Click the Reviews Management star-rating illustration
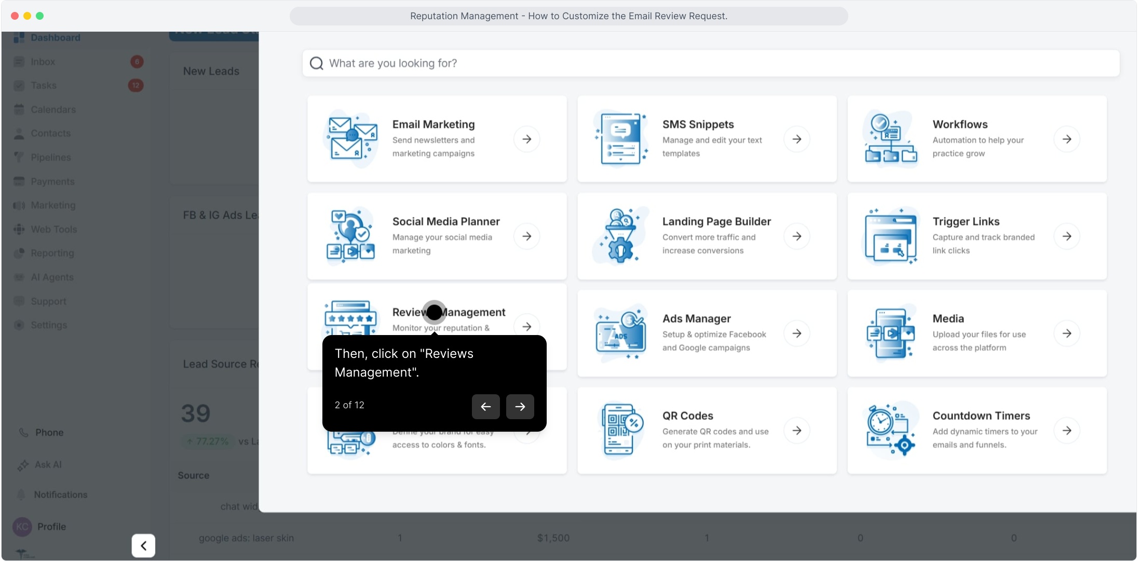1138x561 pixels. click(351, 318)
